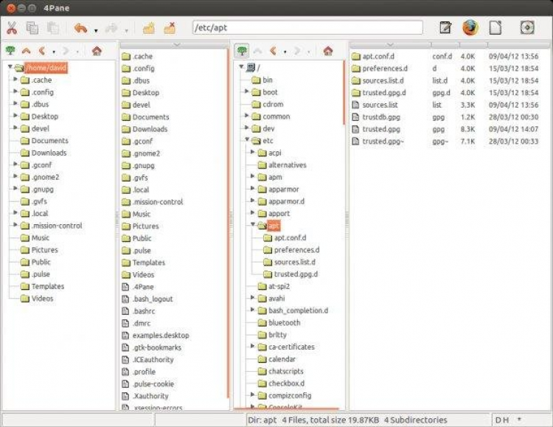Image resolution: width=553 pixels, height=427 pixels.
Task: Click the Home icon in left pane
Action: point(97,51)
